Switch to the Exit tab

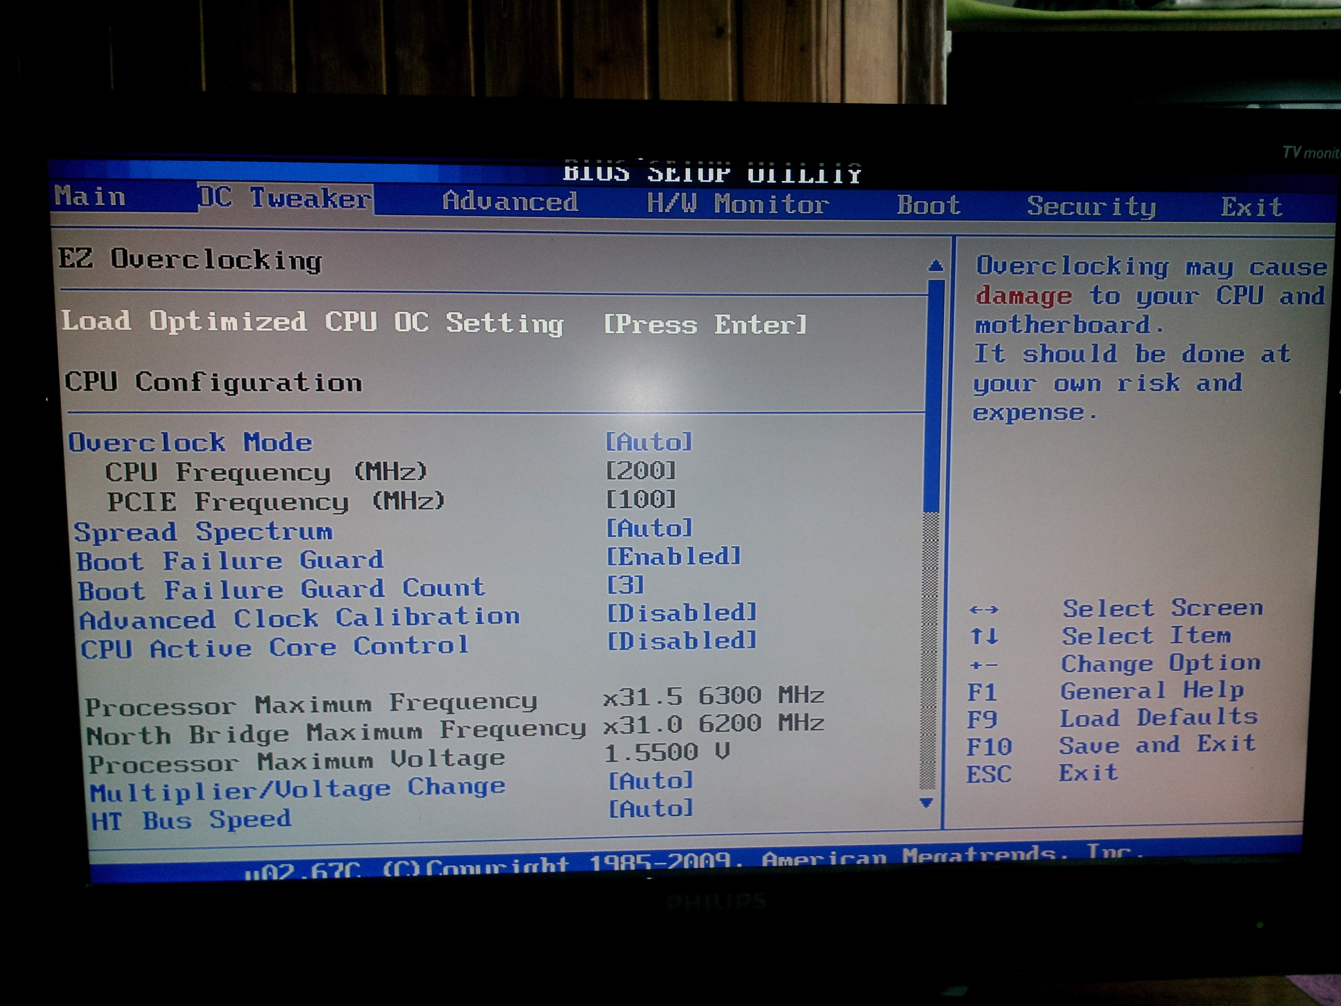(1251, 207)
